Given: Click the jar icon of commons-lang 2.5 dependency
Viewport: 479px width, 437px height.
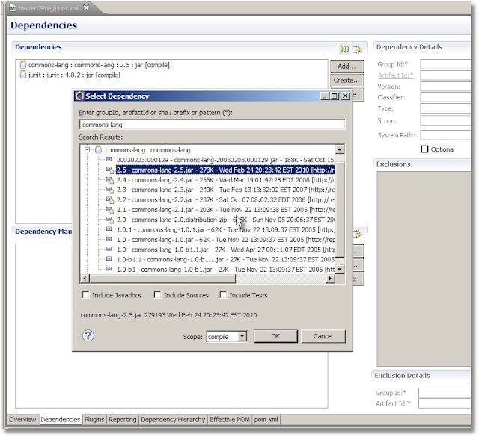Looking at the screenshot, I should [23, 65].
